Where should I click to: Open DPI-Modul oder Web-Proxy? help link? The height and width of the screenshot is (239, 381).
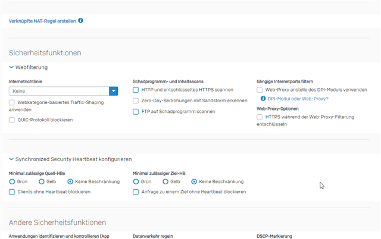298,99
